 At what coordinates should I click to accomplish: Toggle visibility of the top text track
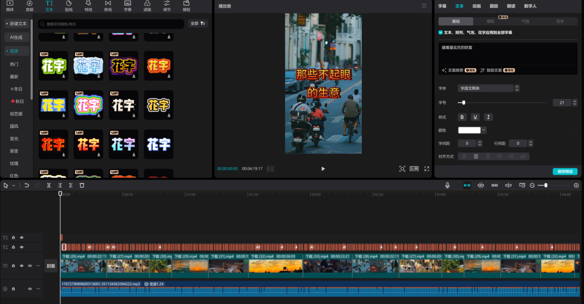tap(22, 237)
